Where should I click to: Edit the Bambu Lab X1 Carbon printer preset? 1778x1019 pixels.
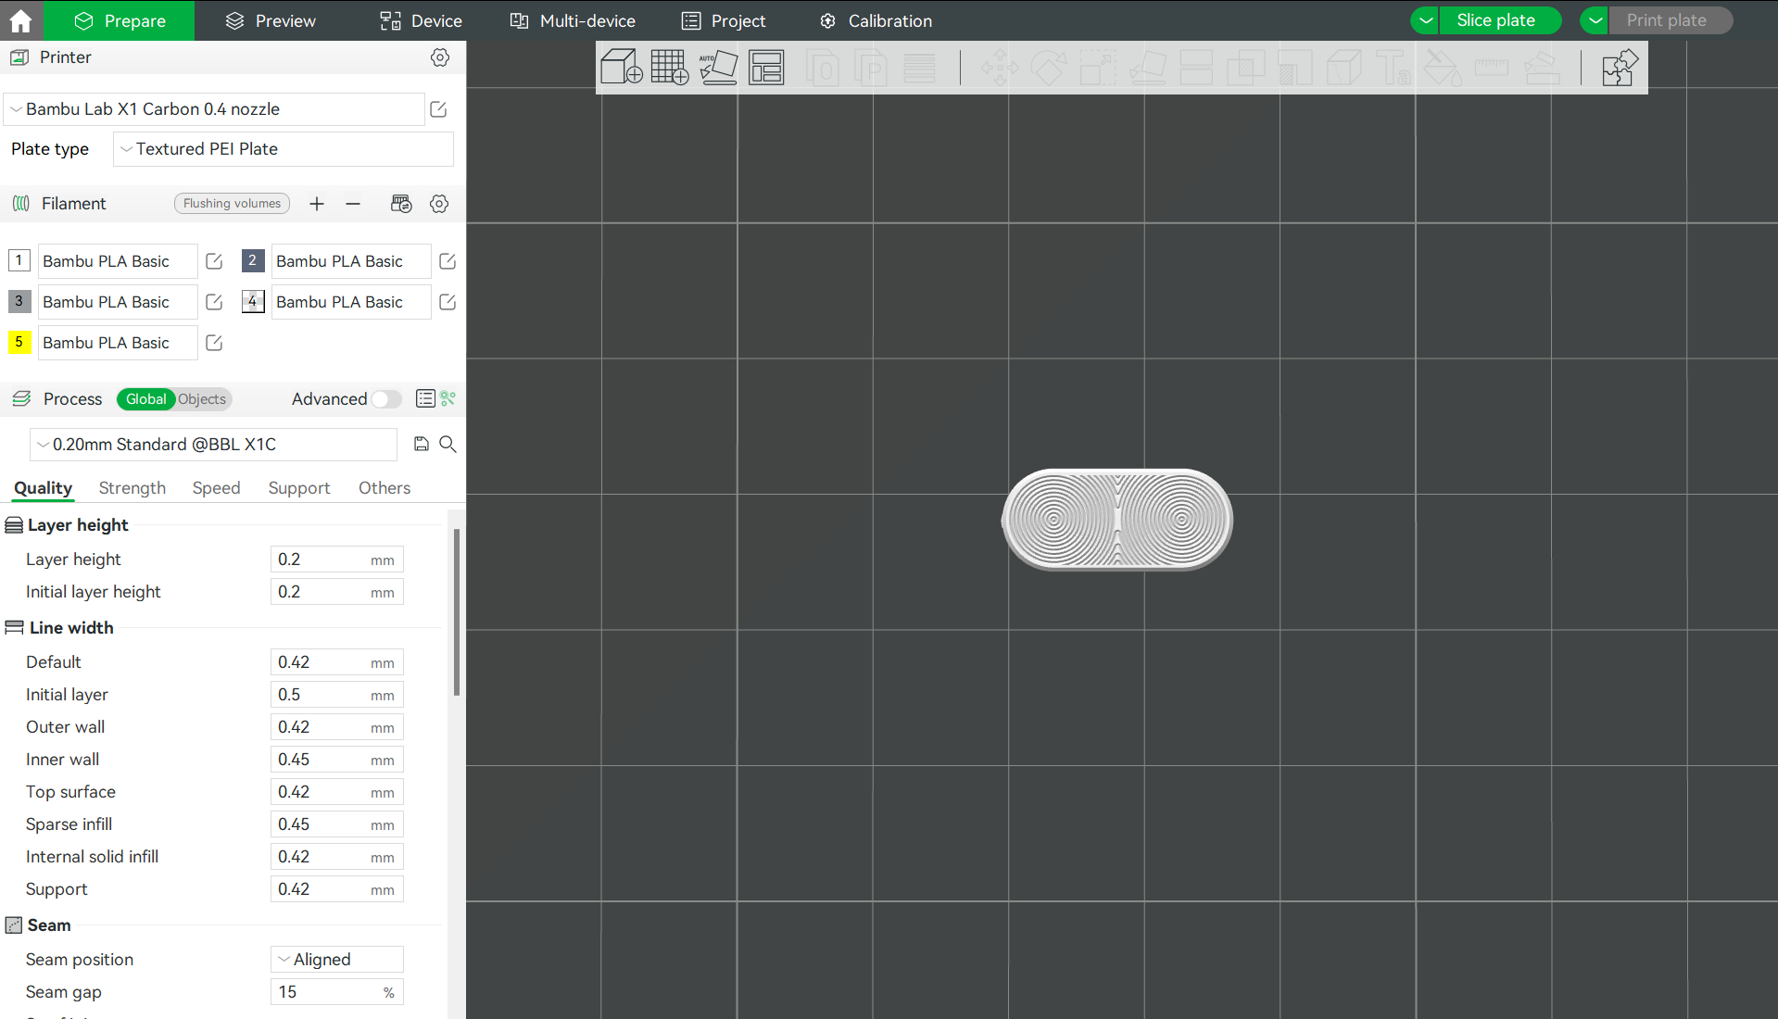pos(439,109)
